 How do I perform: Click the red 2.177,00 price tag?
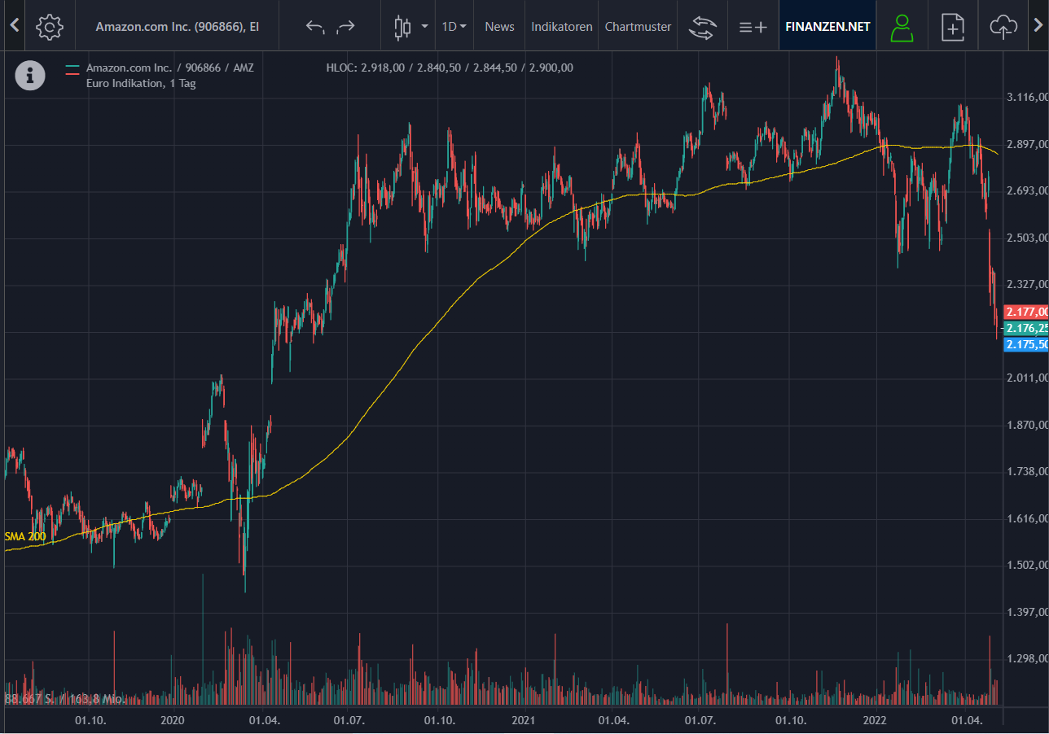1026,312
